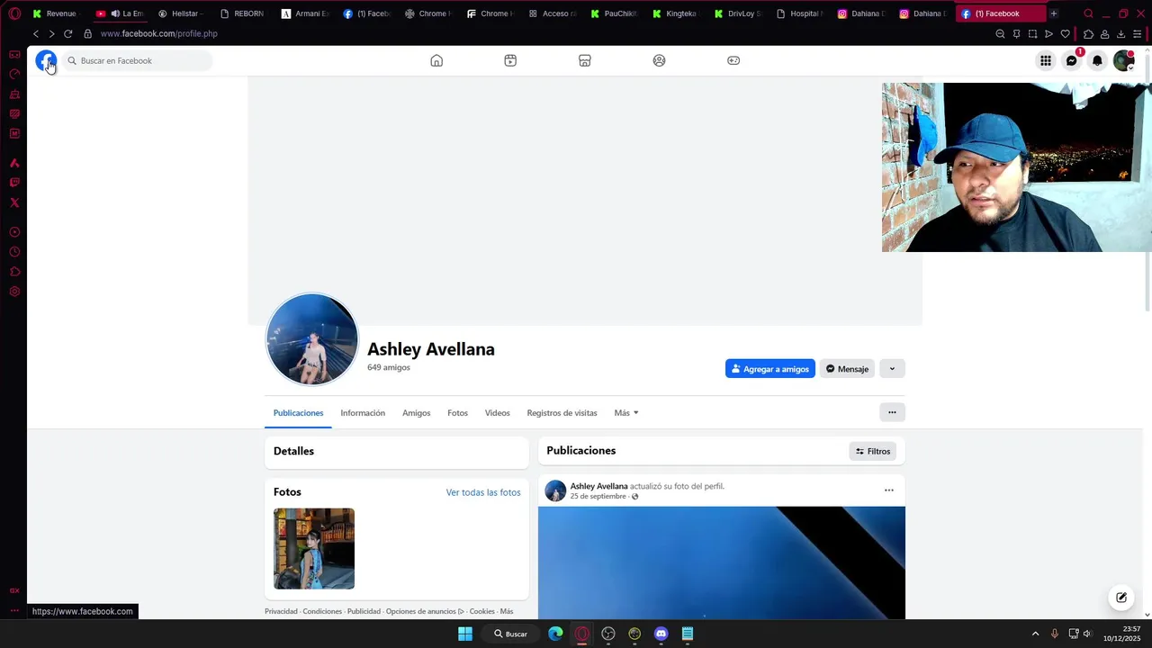Open history clock in the Opera sidebar
The image size is (1152, 648).
[14, 252]
